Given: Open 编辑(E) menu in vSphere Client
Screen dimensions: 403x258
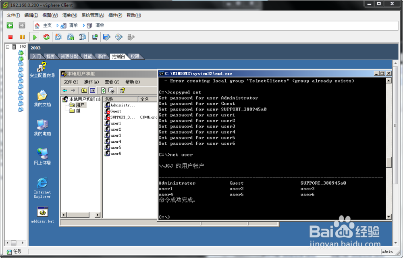Looking at the screenshot, I should [31, 15].
